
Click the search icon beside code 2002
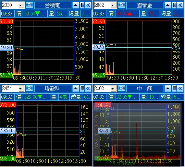click(x=122, y=88)
